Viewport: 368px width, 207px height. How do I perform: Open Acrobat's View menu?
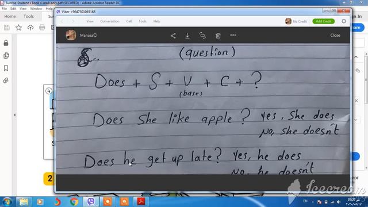tap(23, 9)
